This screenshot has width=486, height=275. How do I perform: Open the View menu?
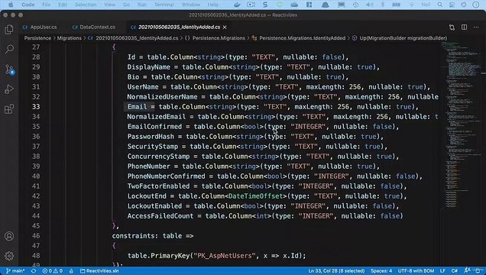tap(109, 5)
